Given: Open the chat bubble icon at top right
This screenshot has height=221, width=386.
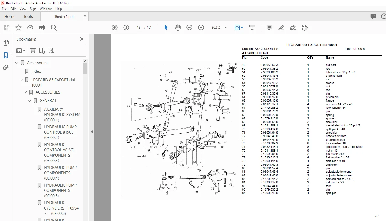Looking at the screenshot, I should pyautogui.click(x=373, y=17).
